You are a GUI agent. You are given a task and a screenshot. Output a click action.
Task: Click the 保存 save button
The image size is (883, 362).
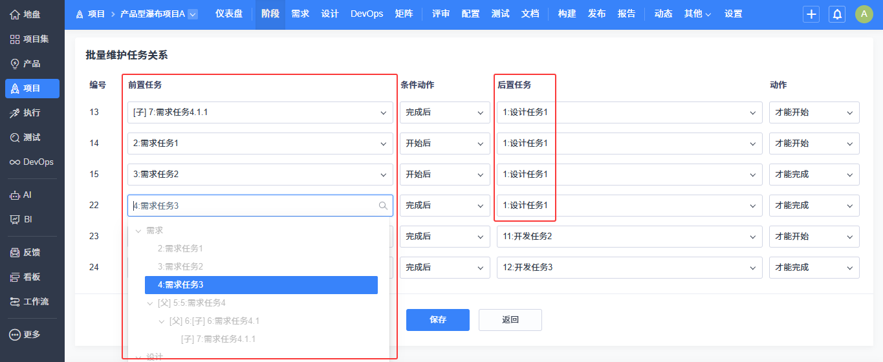pos(438,320)
